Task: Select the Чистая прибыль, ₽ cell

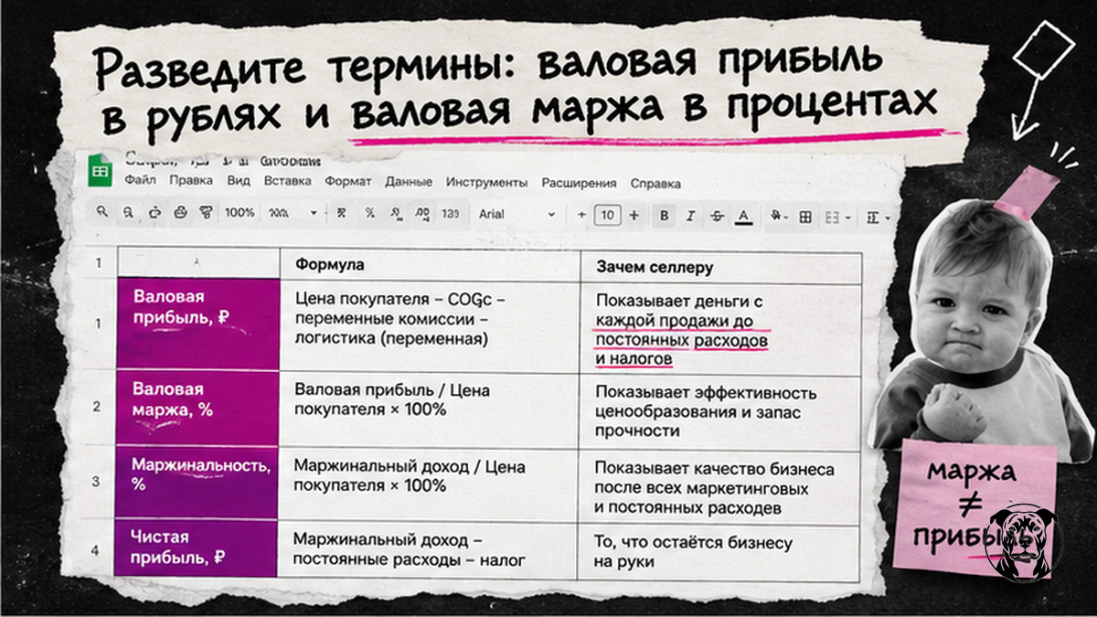Action: [x=197, y=549]
